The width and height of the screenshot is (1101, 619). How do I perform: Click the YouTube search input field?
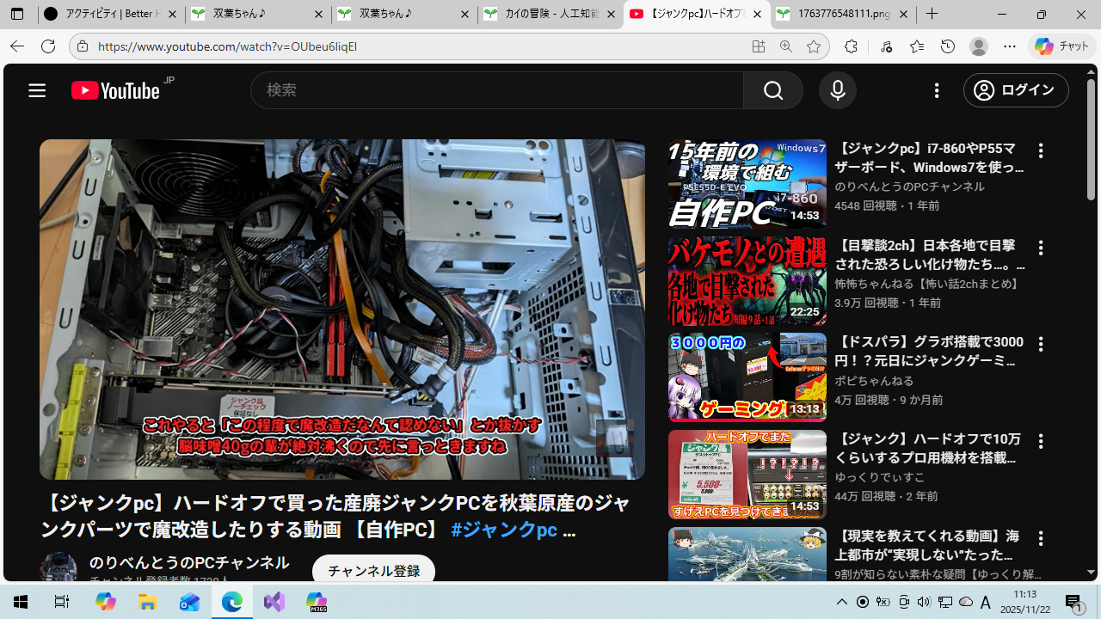coord(496,90)
